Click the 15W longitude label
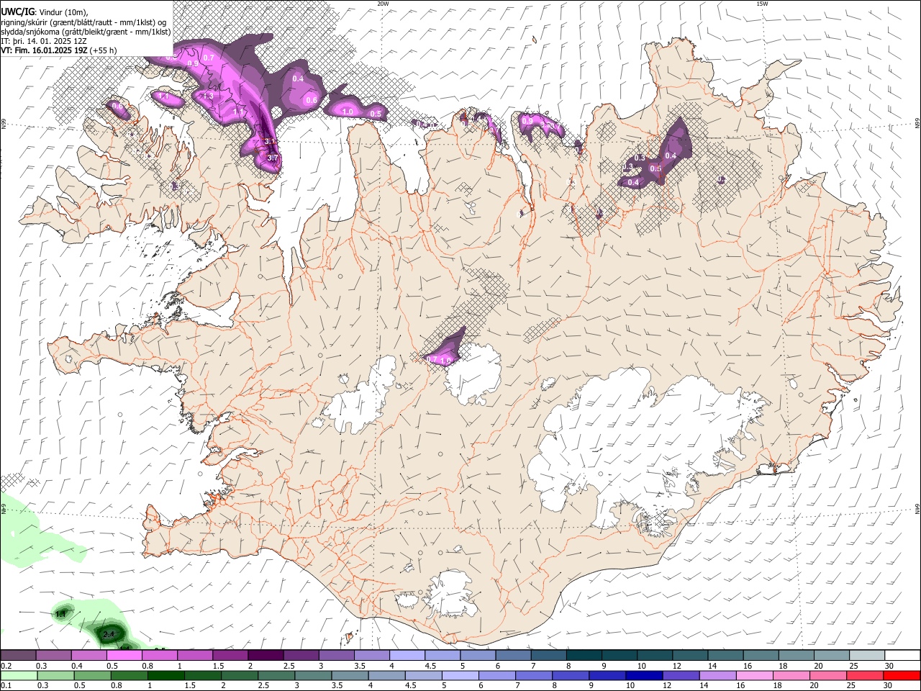 pyautogui.click(x=762, y=4)
